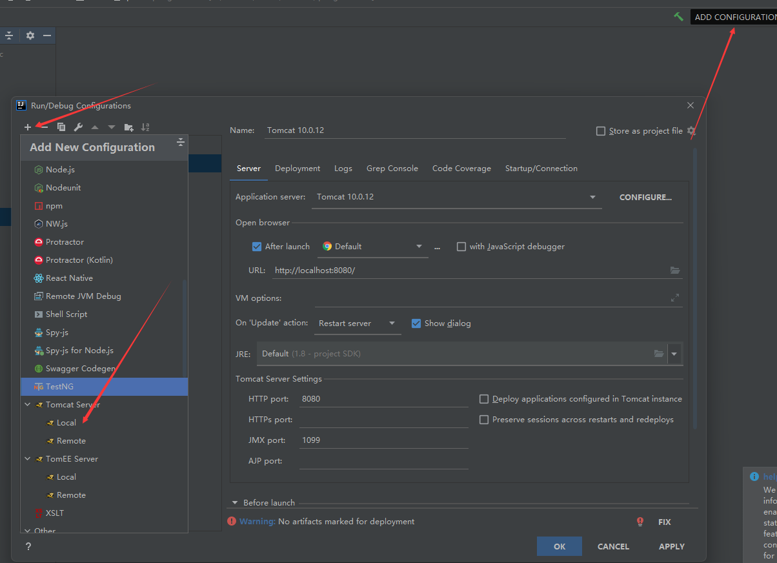Click the CONFIGURE... button

point(645,198)
